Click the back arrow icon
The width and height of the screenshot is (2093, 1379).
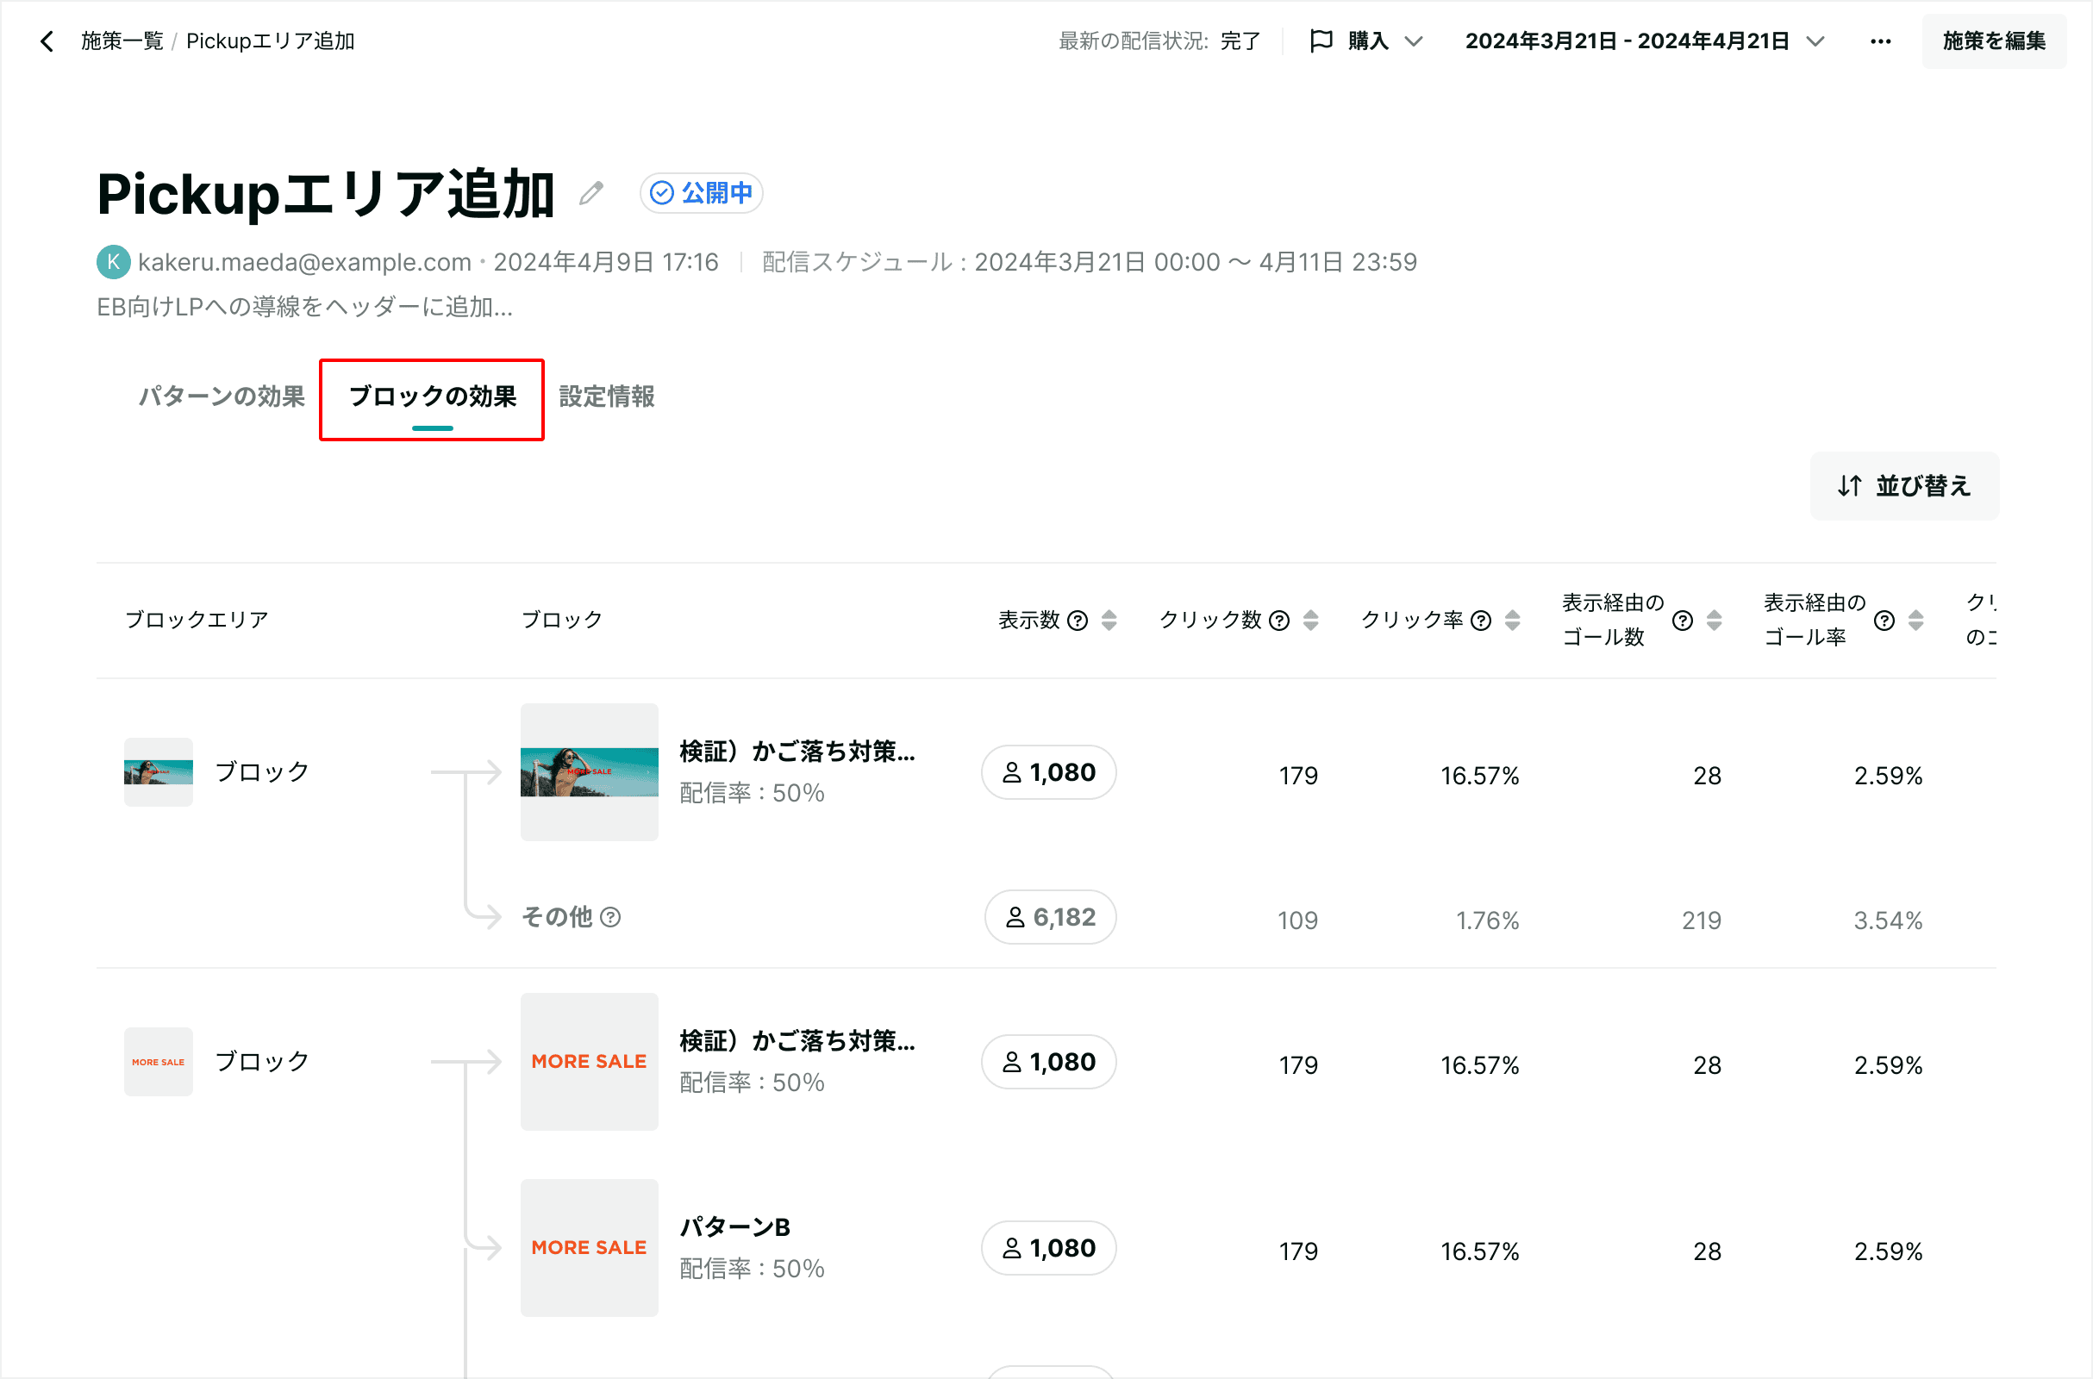tap(47, 41)
